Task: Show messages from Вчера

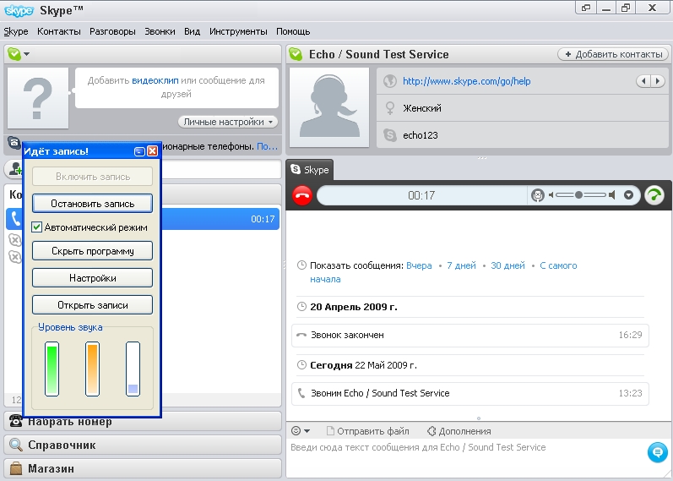Action: pos(419,265)
